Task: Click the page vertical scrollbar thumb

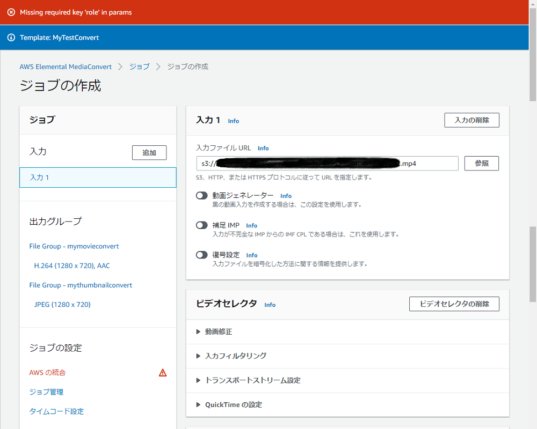Action: [533, 55]
